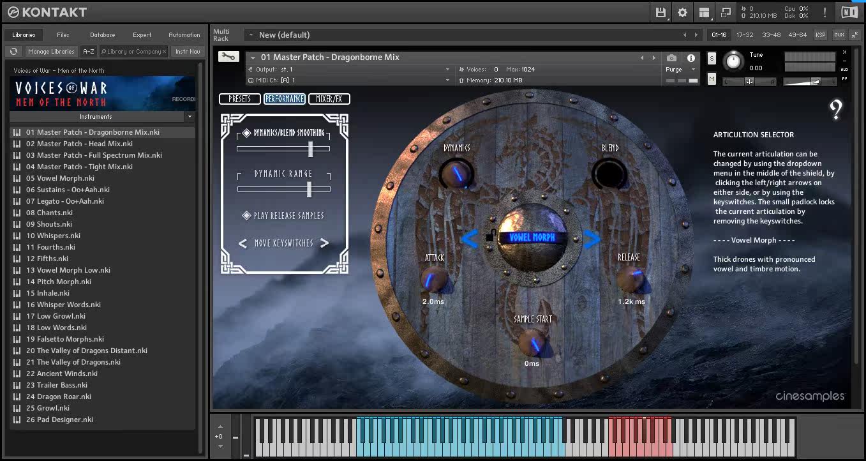The height and width of the screenshot is (461, 866).
Task: Click the Dynamic Range slider handle
Action: 310,189
